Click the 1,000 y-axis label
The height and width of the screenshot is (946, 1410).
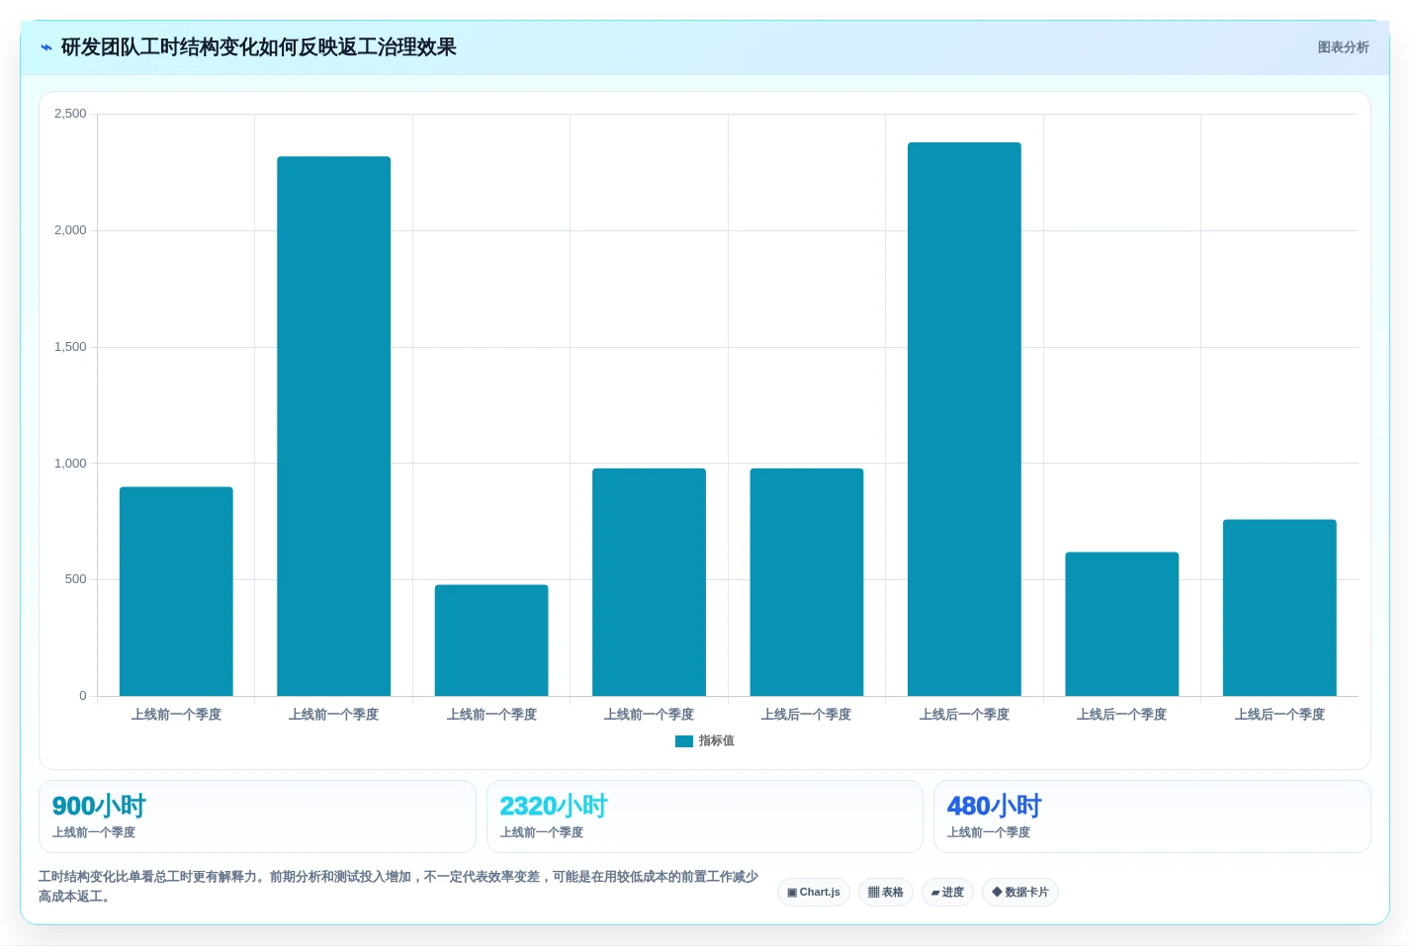click(x=70, y=464)
